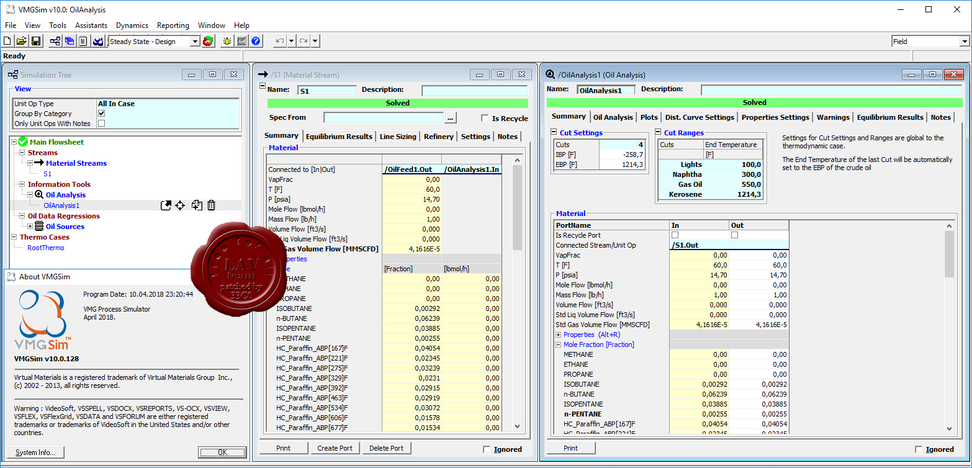The width and height of the screenshot is (972, 468).
Task: Duplicate OilAnalysis1 using the copy icon
Action: (x=197, y=205)
